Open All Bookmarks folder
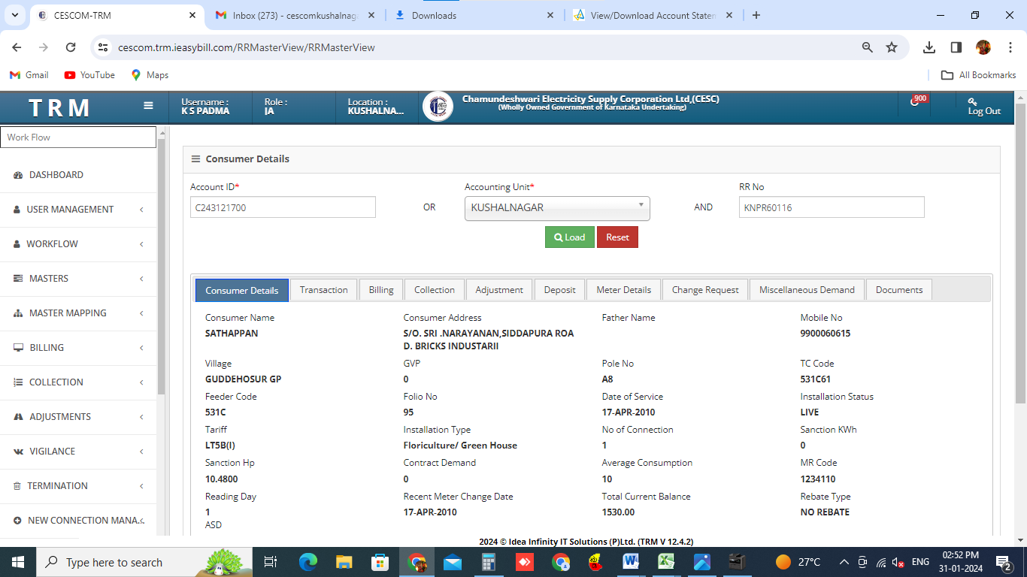 [x=979, y=75]
